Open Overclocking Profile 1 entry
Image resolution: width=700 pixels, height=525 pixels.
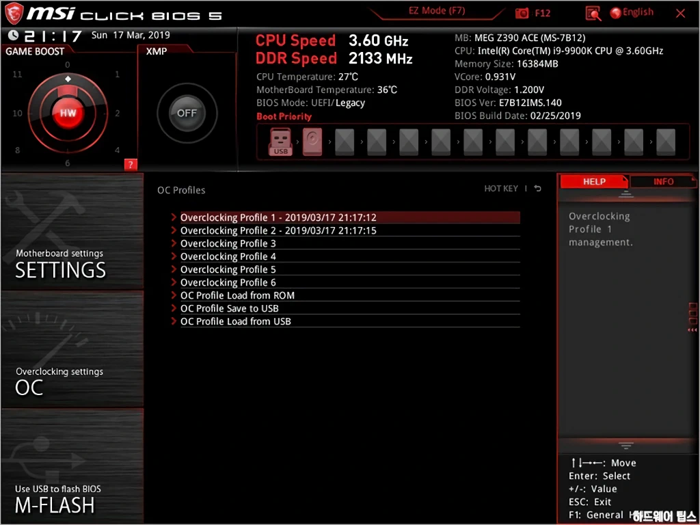pos(350,217)
